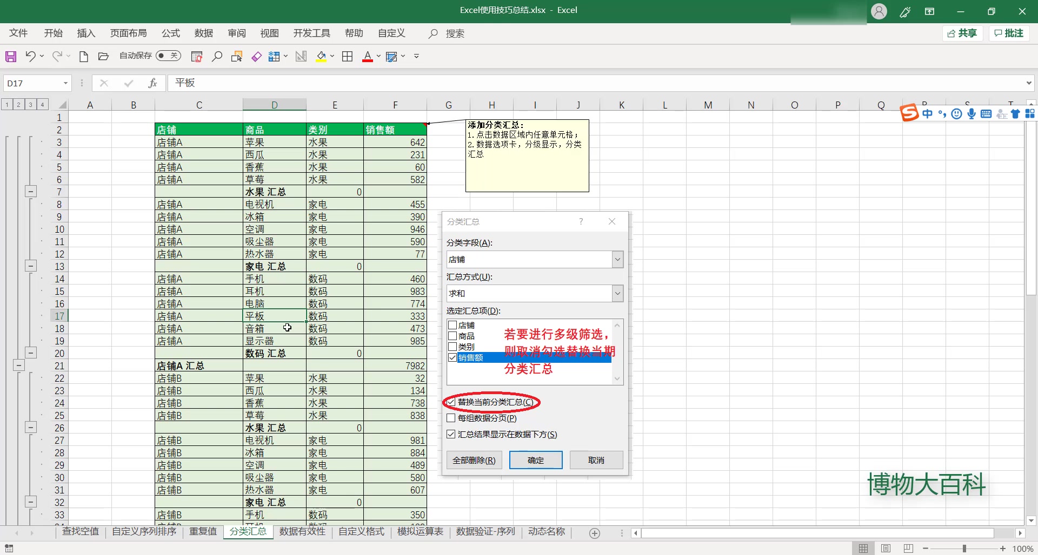Open fill color dropdown arrow

pyautogui.click(x=332, y=56)
